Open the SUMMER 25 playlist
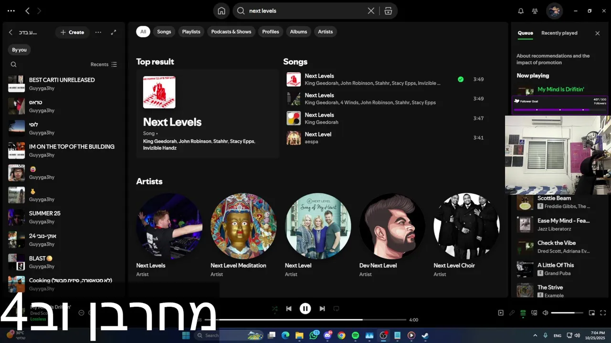611x343 pixels. [63, 217]
